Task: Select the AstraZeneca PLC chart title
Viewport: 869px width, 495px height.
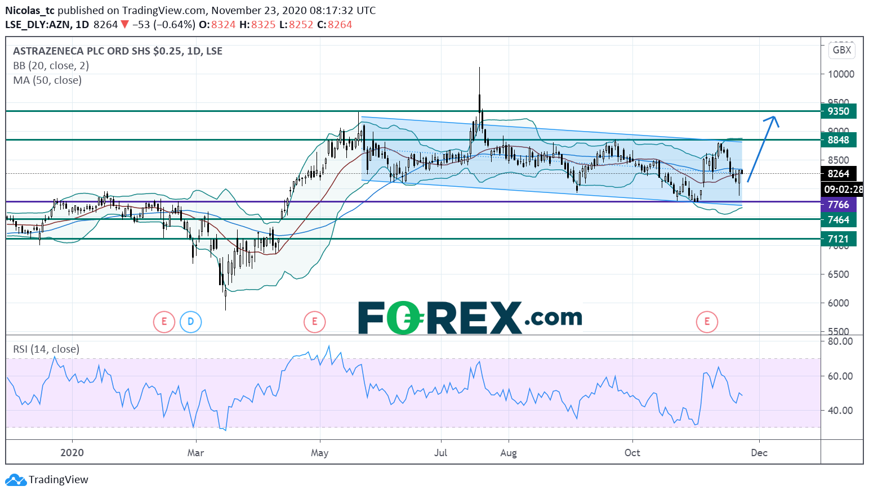Action: coord(117,51)
